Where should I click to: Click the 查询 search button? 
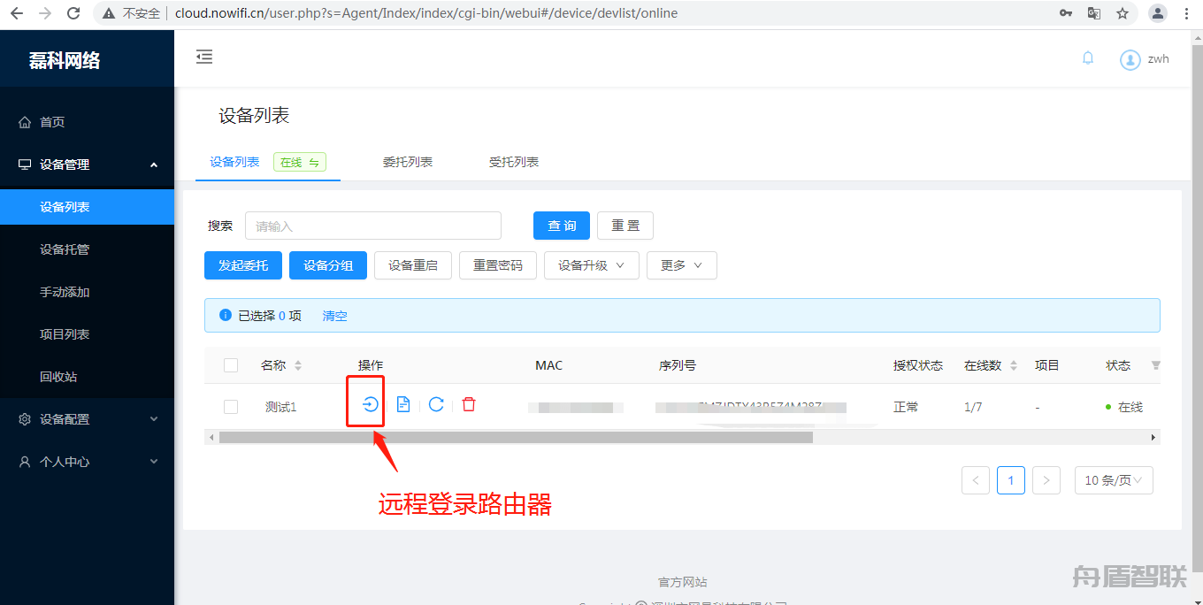pos(561,226)
